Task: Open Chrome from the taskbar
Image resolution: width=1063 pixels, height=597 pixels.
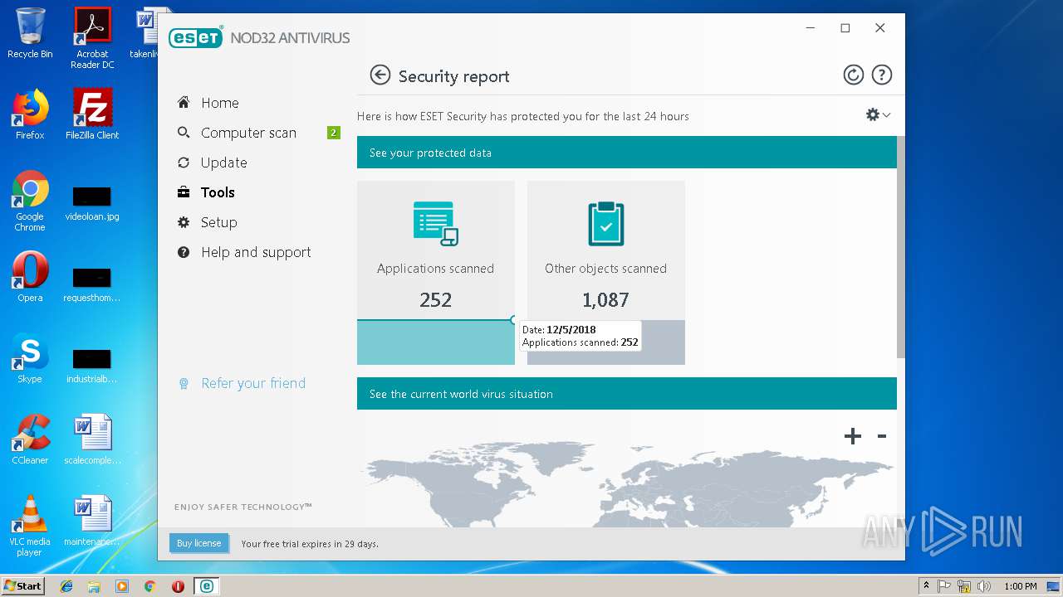Action: [x=149, y=586]
